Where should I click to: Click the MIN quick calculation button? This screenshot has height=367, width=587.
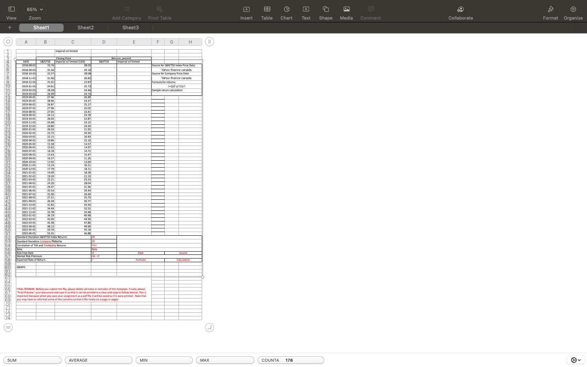(x=164, y=360)
